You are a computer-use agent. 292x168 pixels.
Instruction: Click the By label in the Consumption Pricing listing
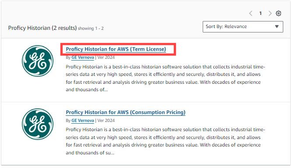pyautogui.click(x=68, y=121)
